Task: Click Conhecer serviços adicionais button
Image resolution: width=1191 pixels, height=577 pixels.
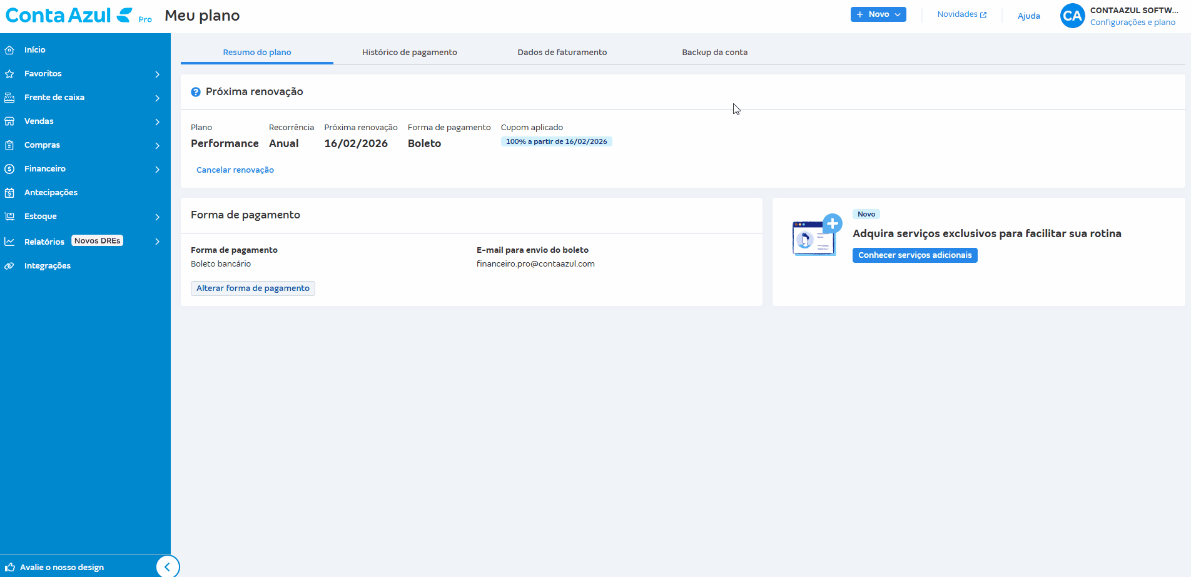Action: 915,255
